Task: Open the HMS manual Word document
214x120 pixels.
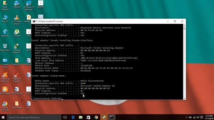Action: [x=17, y=91]
